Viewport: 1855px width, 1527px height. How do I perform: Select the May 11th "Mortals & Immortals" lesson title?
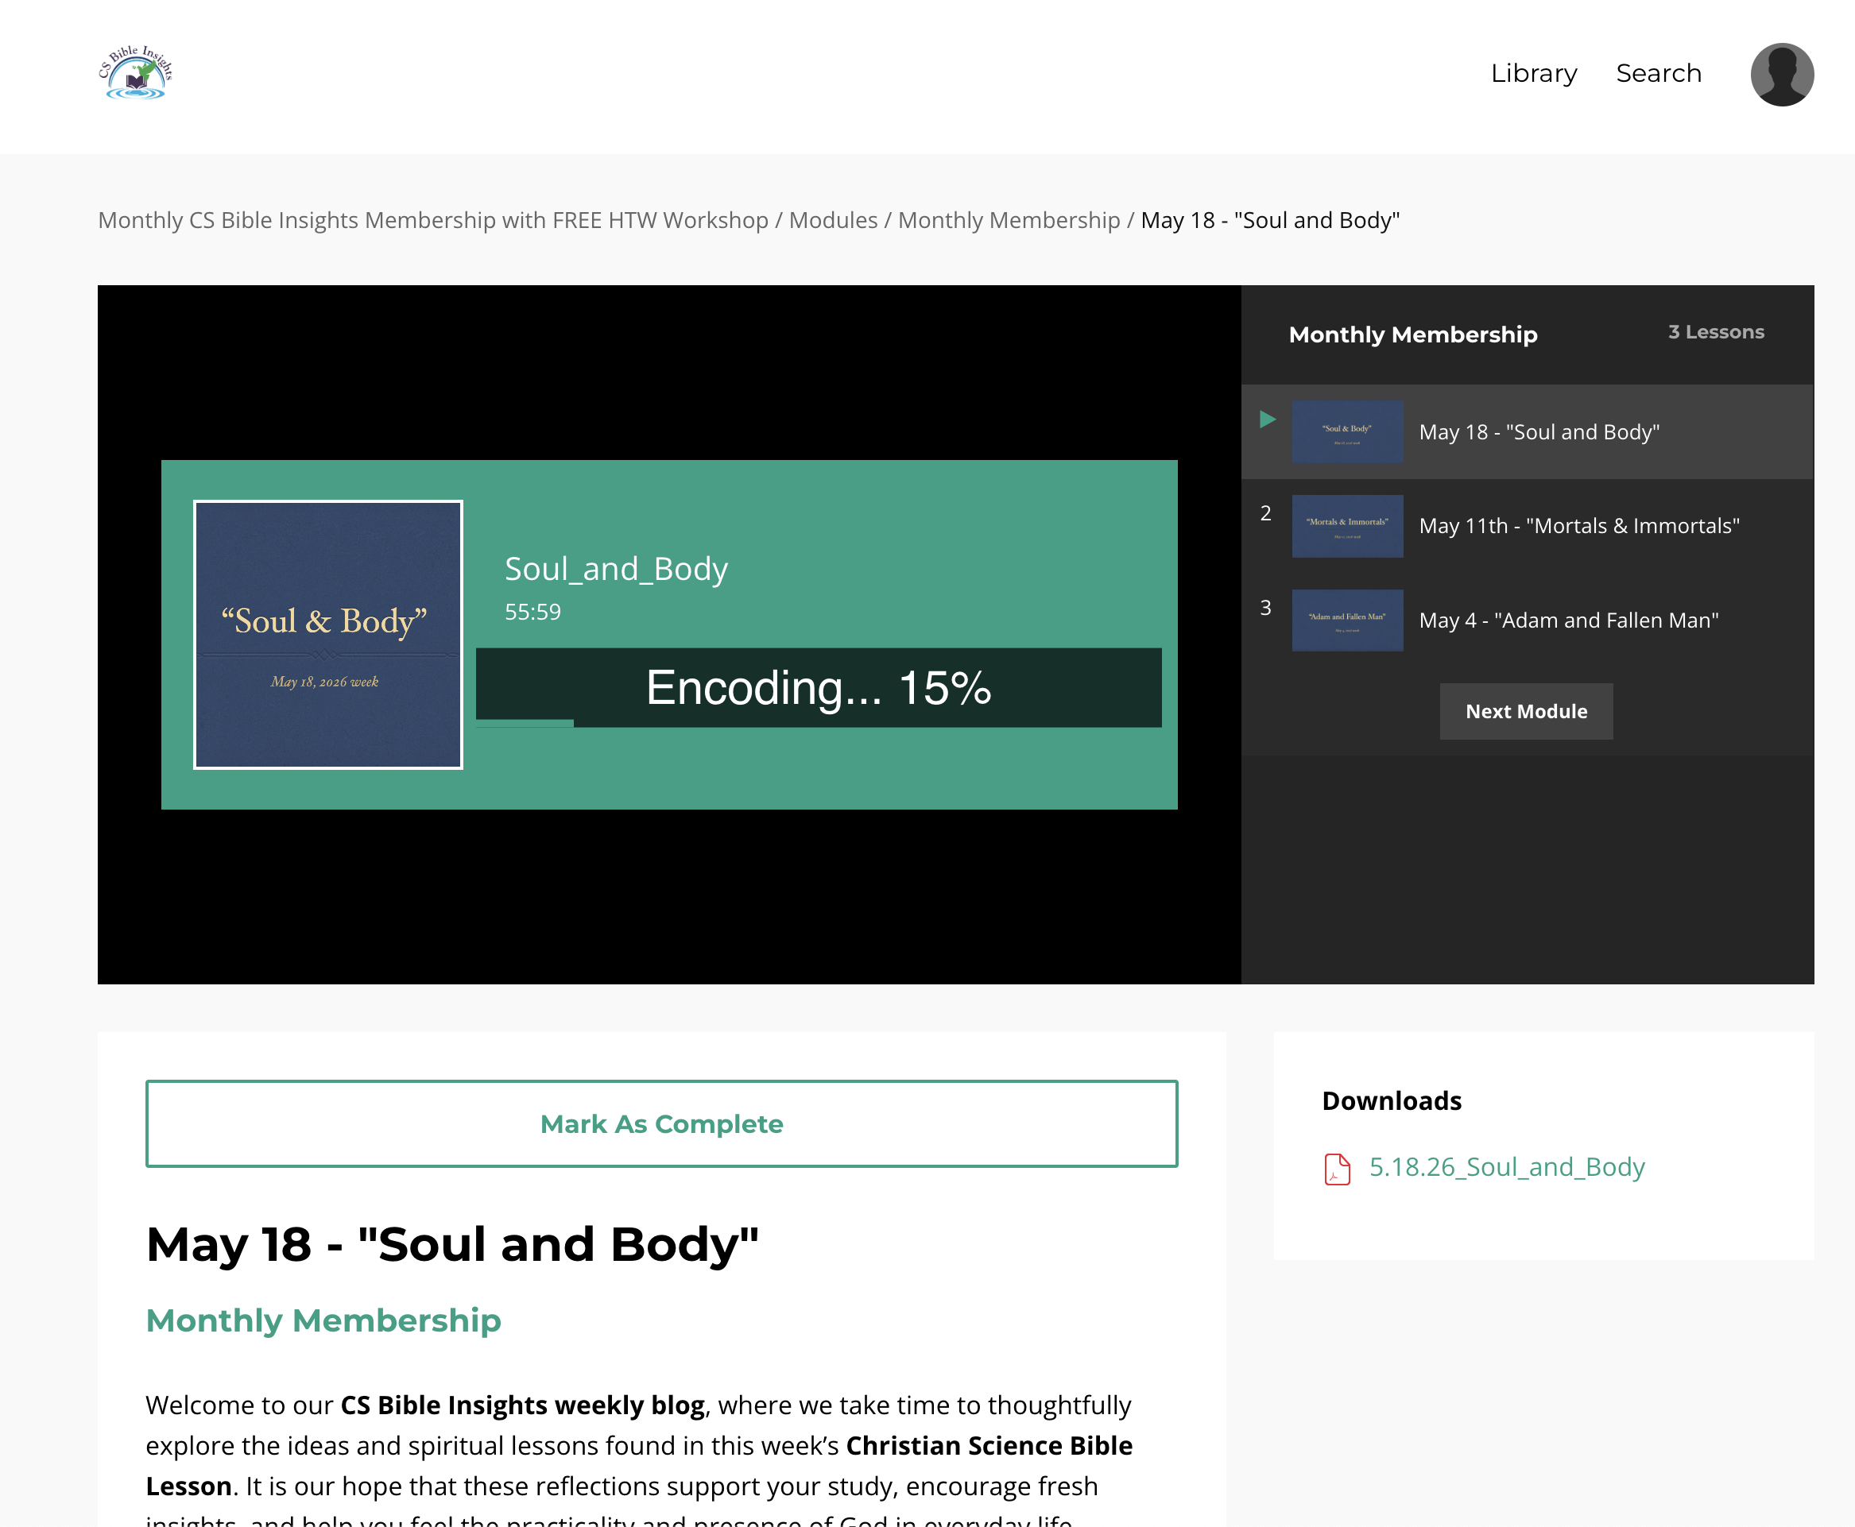(1579, 526)
